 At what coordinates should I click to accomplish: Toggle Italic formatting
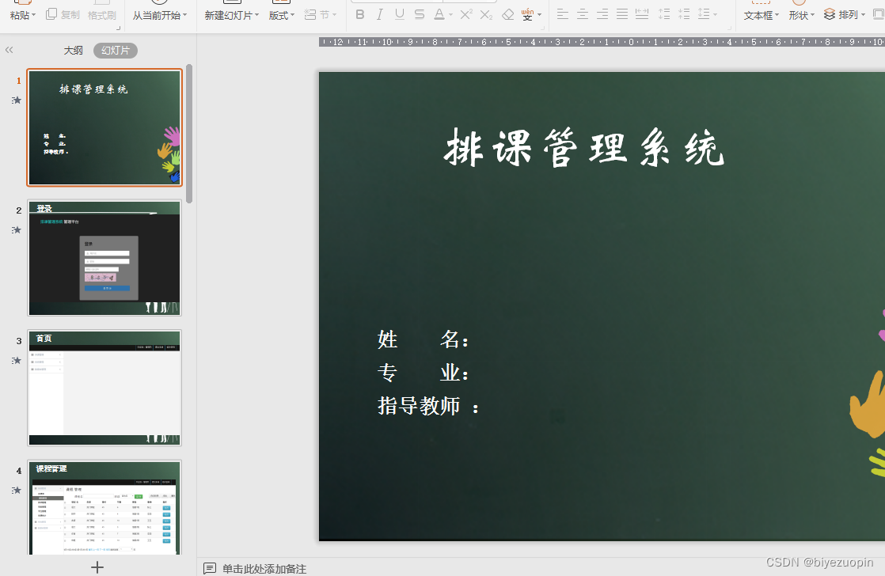(380, 15)
